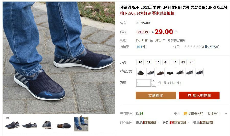Click the 加入购物车 add to cart button

click(199, 96)
